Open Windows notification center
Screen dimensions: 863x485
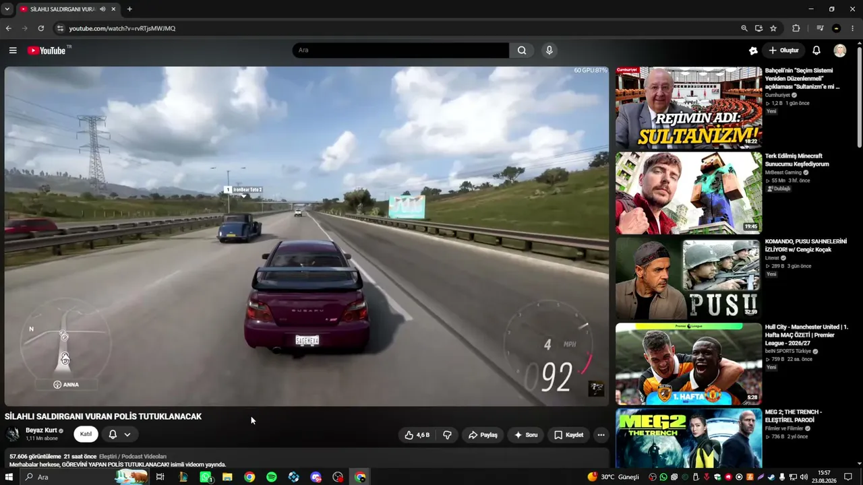tap(848, 477)
